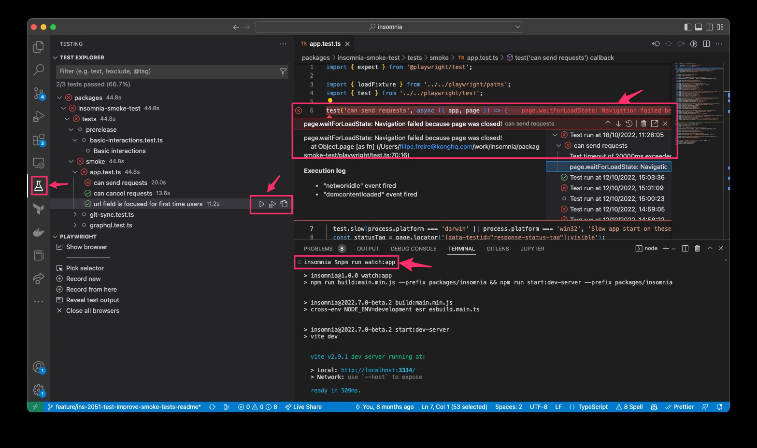Switch to the GITLENS tab
This screenshot has height=448, width=757.
(x=498, y=249)
